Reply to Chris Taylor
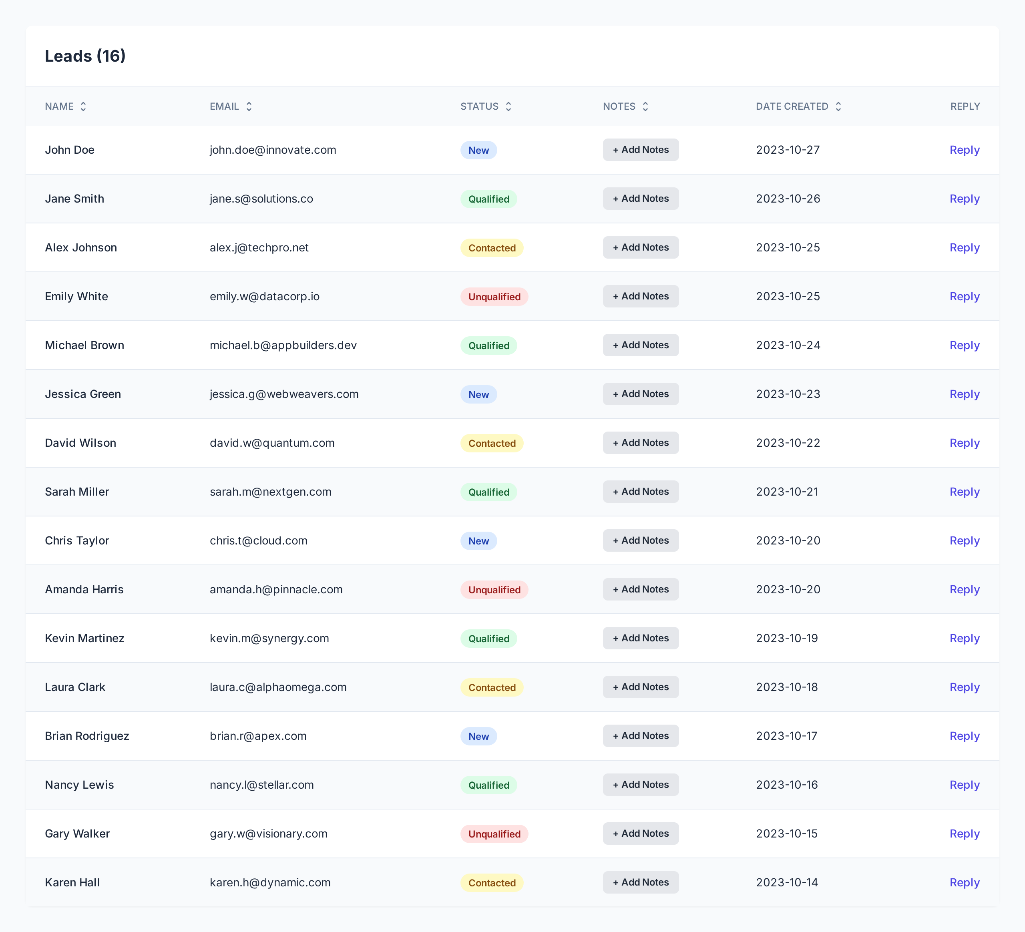 964,540
